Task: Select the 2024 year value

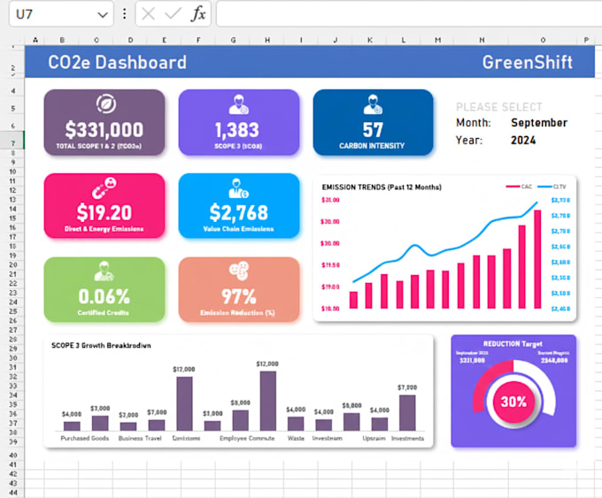Action: click(x=523, y=141)
